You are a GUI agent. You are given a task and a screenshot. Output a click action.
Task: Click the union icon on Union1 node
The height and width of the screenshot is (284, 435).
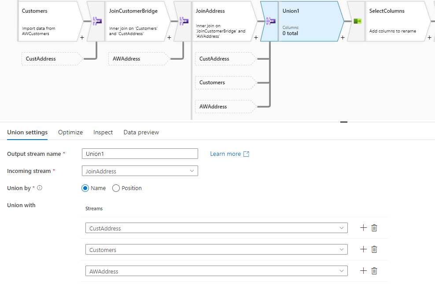270,21
